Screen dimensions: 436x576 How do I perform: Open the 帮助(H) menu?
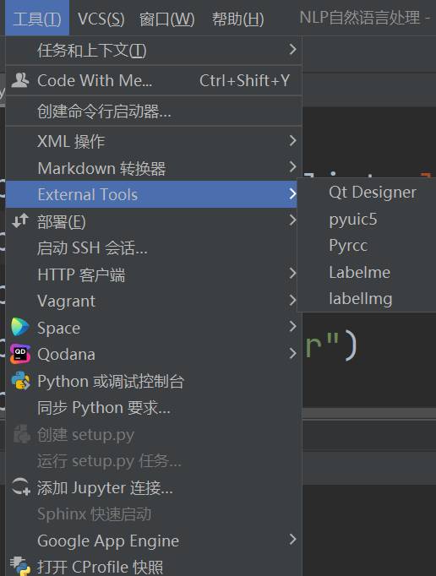(x=237, y=19)
